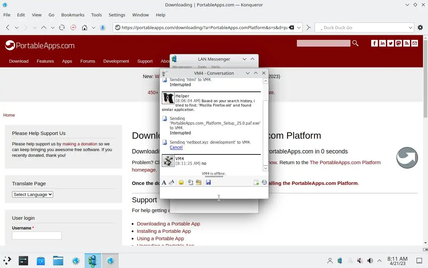Click the PortableApps Mastodon icon
428x268 pixels.
coord(398,43)
